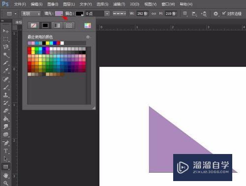Image resolution: width=246 pixels, height=186 pixels.
Task: Select the Pen tool
Action: pyautogui.click(x=5, y=143)
